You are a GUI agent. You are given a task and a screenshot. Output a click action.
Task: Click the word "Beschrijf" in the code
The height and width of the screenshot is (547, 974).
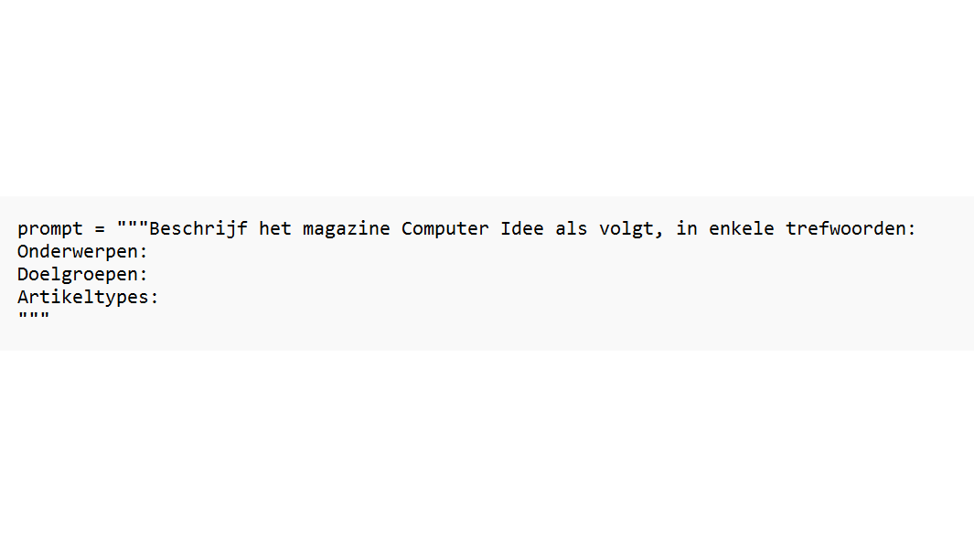click(x=198, y=229)
